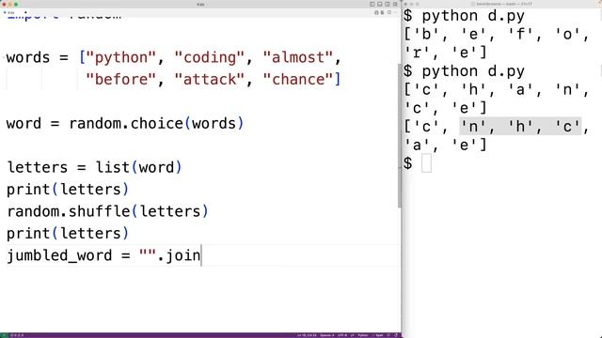Toggle primary sidebar layout icon in editor title bar
The height and width of the screenshot is (338, 602).
[372, 4]
